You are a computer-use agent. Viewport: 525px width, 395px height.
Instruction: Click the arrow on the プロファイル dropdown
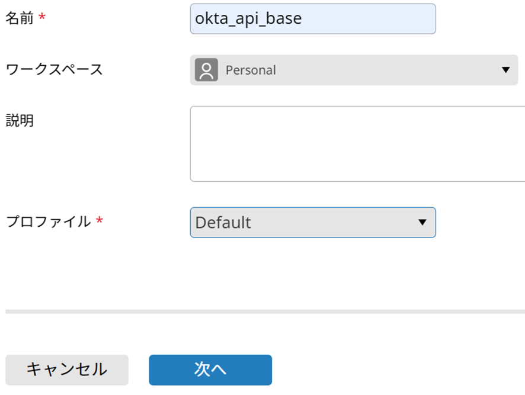coord(422,223)
